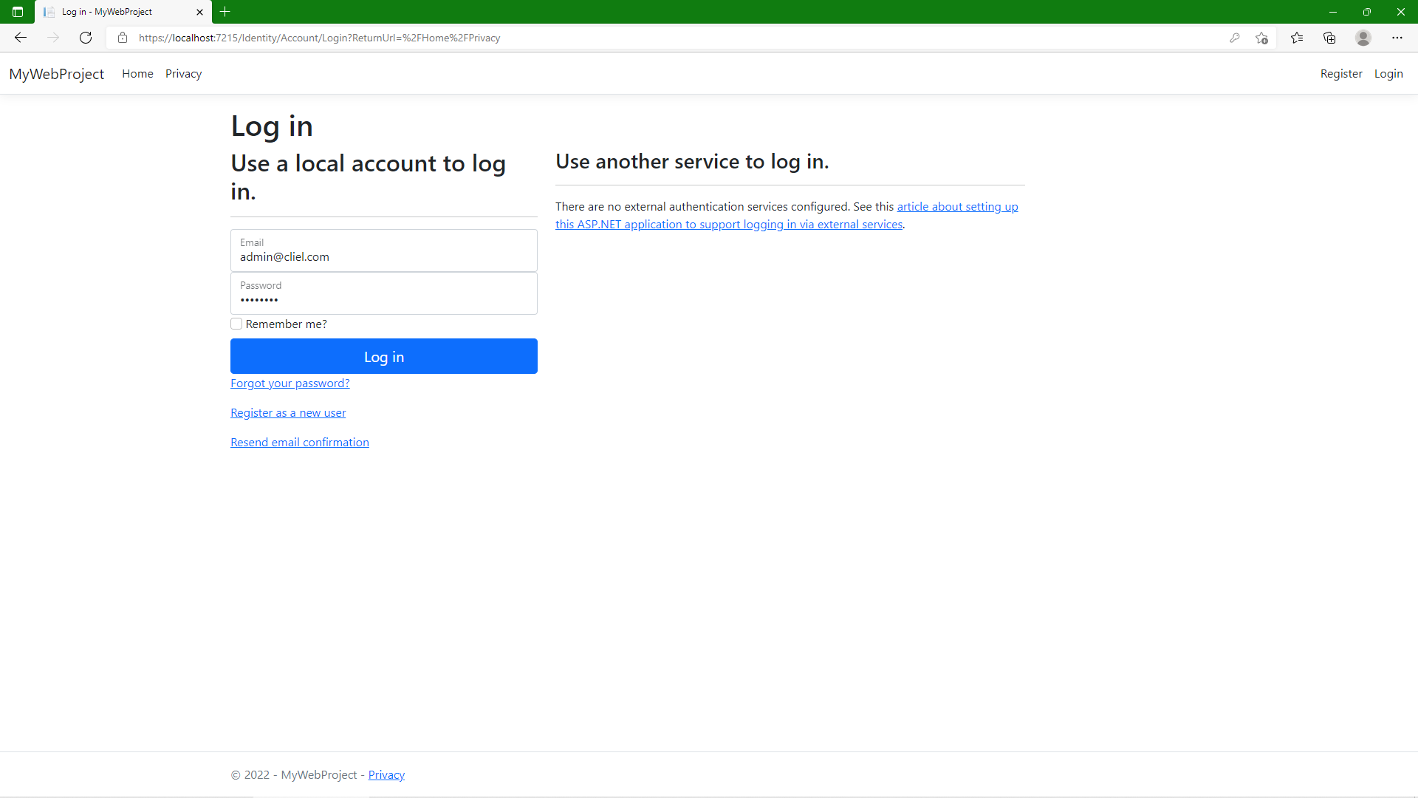This screenshot has height=798, width=1418.
Task: Follow the Forgot your password link
Action: click(x=290, y=383)
